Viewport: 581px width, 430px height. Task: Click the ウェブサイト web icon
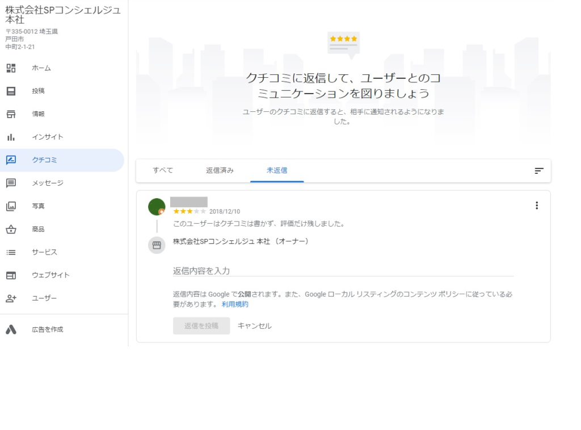(11, 275)
